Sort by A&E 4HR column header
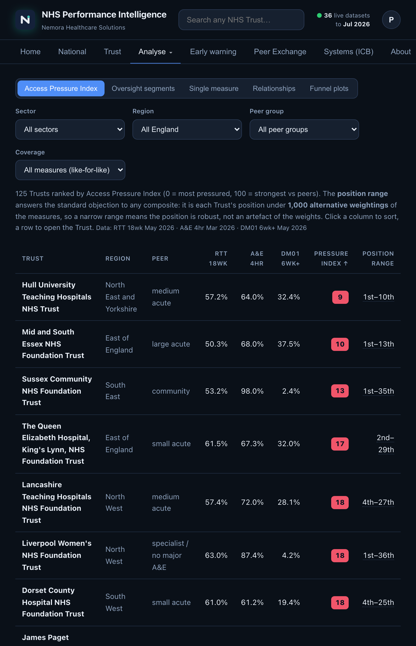 pos(257,258)
